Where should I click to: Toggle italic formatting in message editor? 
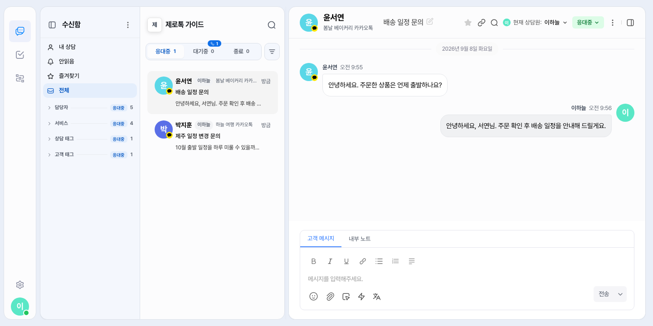click(330, 261)
